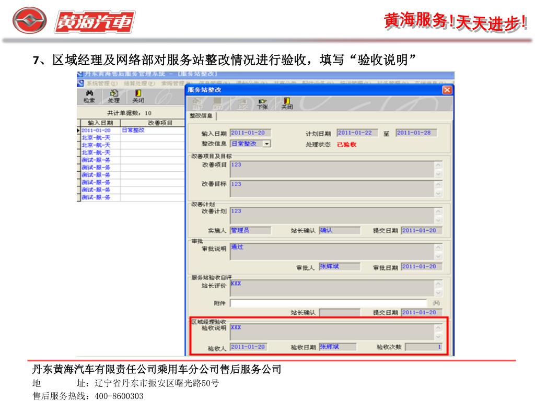535x401 pixels.
Task: Click the 验收日期 field
Action: click(x=338, y=347)
